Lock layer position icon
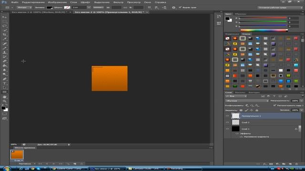This screenshot has height=171, width=305. coord(252,110)
